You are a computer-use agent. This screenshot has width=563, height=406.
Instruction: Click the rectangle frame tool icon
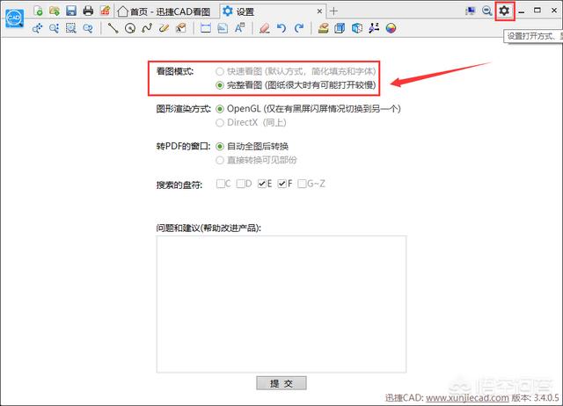206,28
